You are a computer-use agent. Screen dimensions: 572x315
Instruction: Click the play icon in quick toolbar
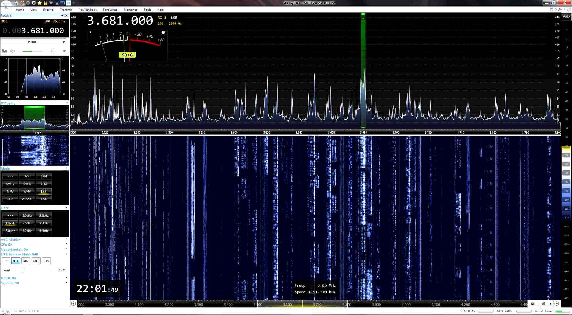tap(28, 3)
